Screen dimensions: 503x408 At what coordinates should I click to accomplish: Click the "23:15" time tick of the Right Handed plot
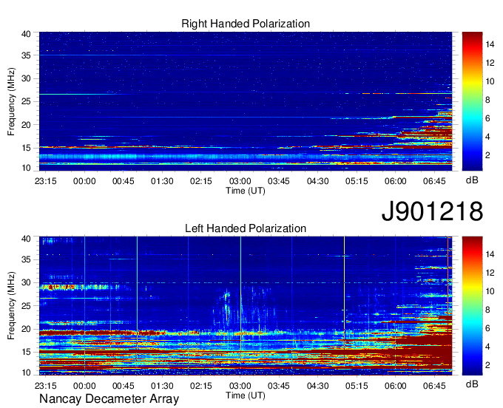(x=46, y=181)
